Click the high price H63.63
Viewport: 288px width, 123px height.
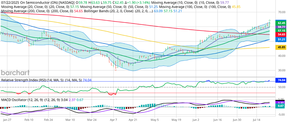94,2
